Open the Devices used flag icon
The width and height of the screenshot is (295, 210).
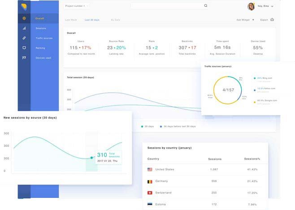click(x=24, y=58)
